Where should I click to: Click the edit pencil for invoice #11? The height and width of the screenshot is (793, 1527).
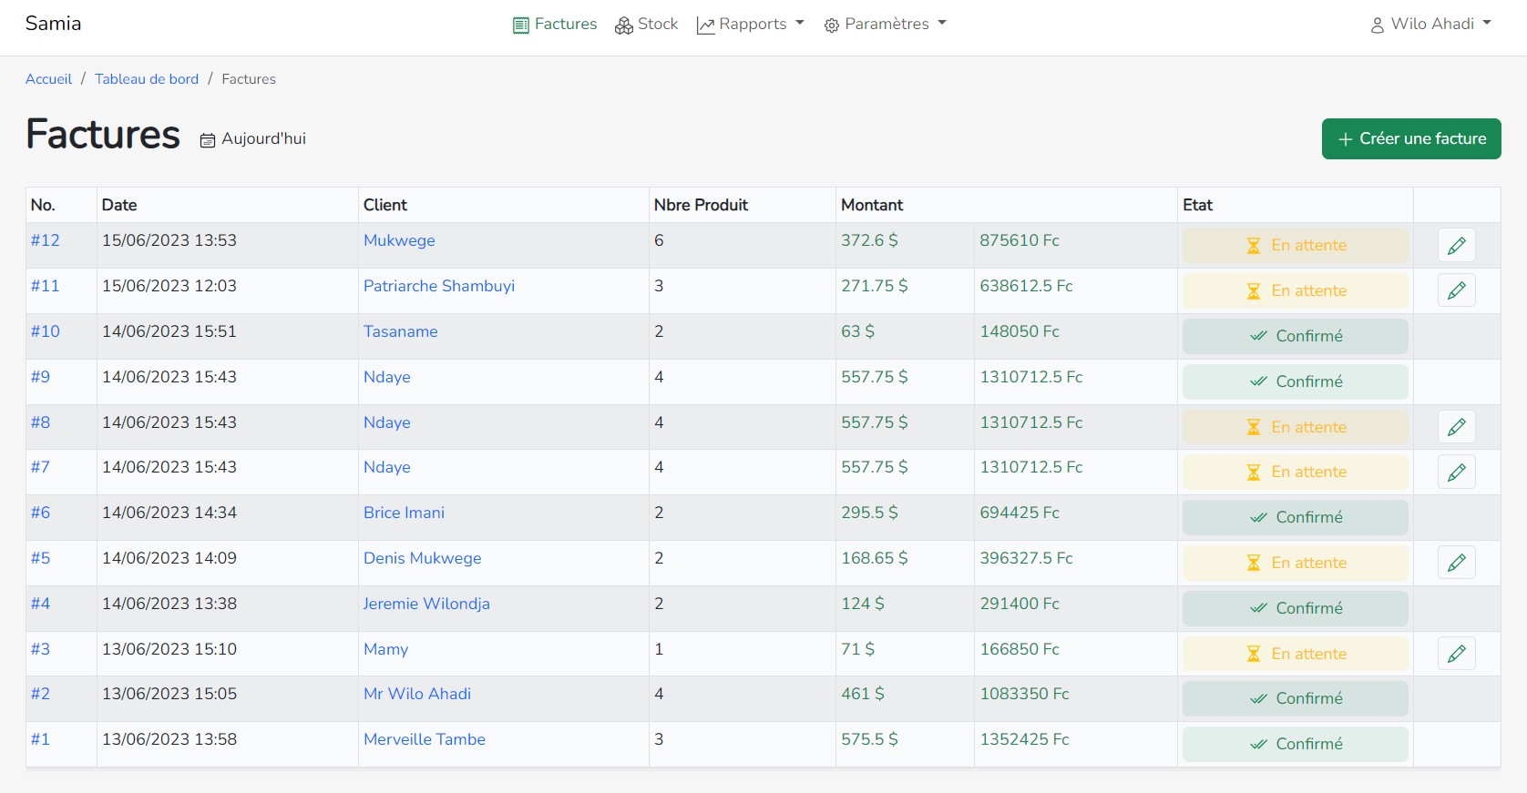pyautogui.click(x=1456, y=290)
